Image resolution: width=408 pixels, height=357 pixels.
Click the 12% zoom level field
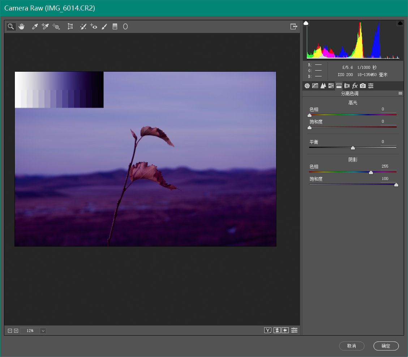point(30,331)
